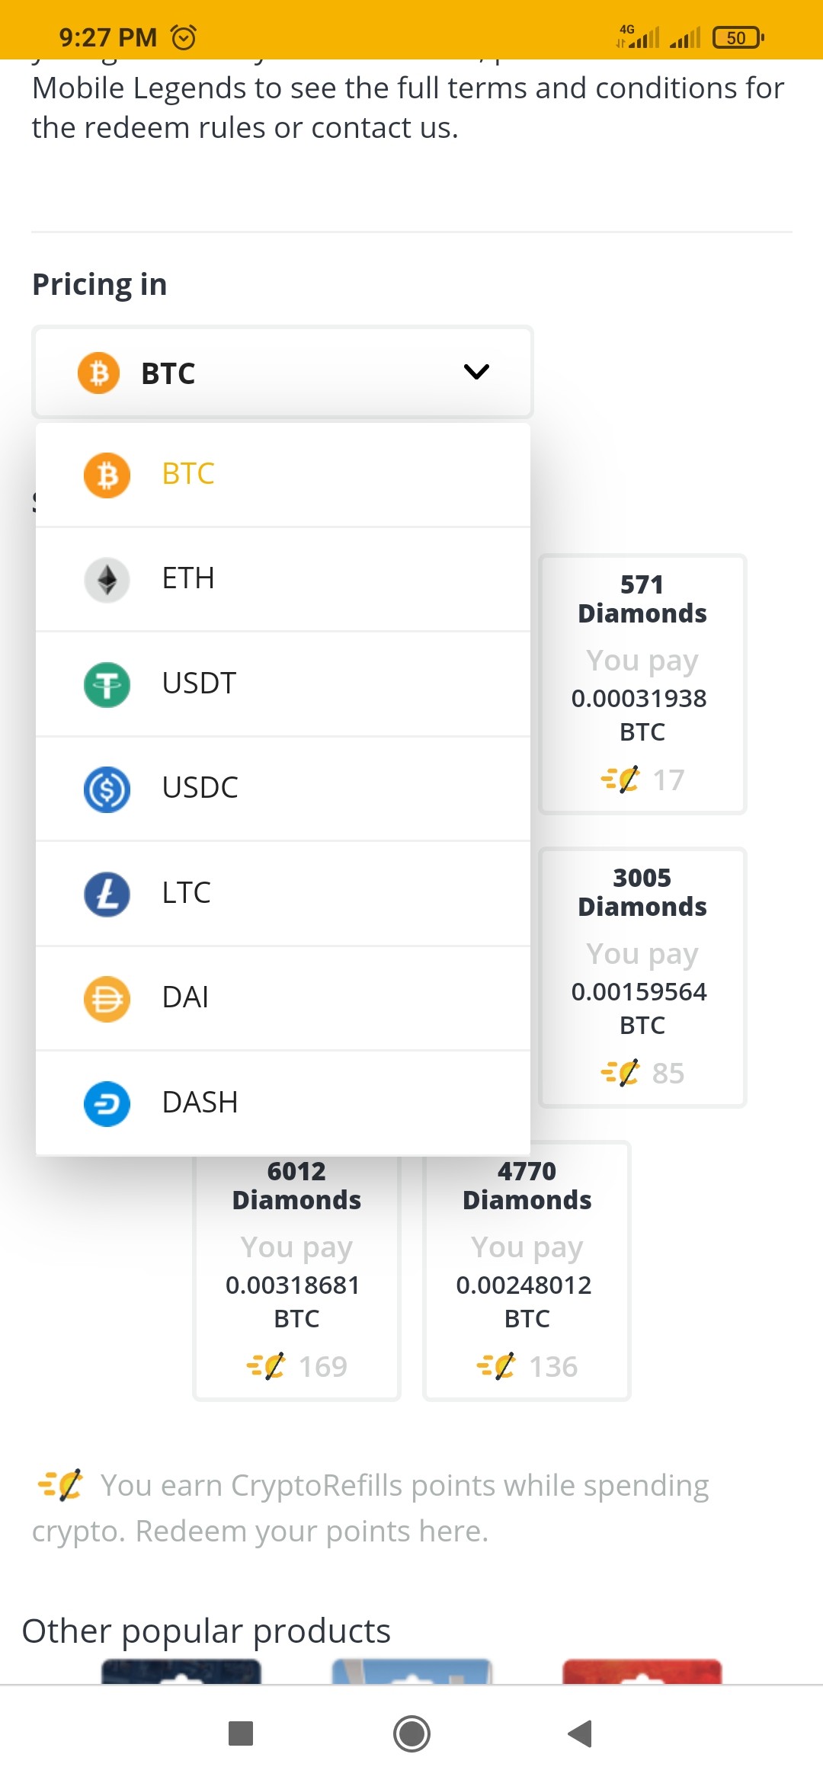Tap the green Tether USDT icon
This screenshot has width=823, height=1783.
107,684
